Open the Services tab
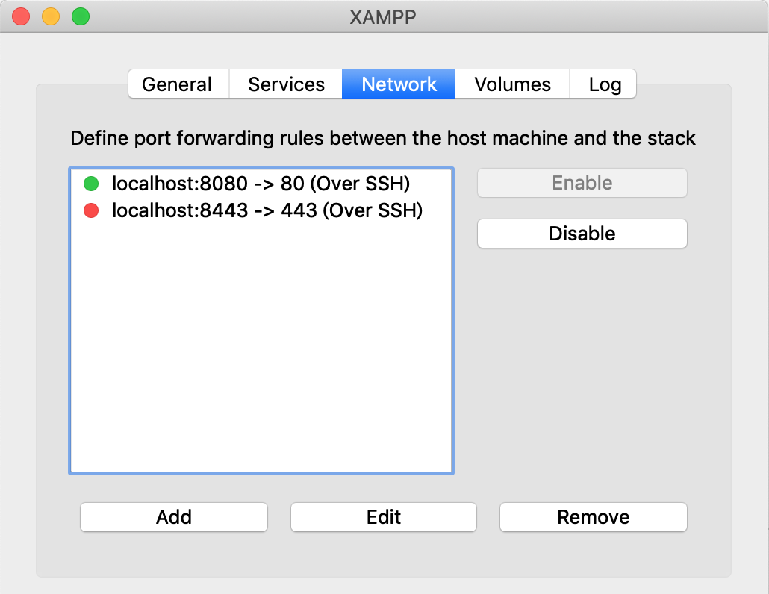 coord(286,84)
